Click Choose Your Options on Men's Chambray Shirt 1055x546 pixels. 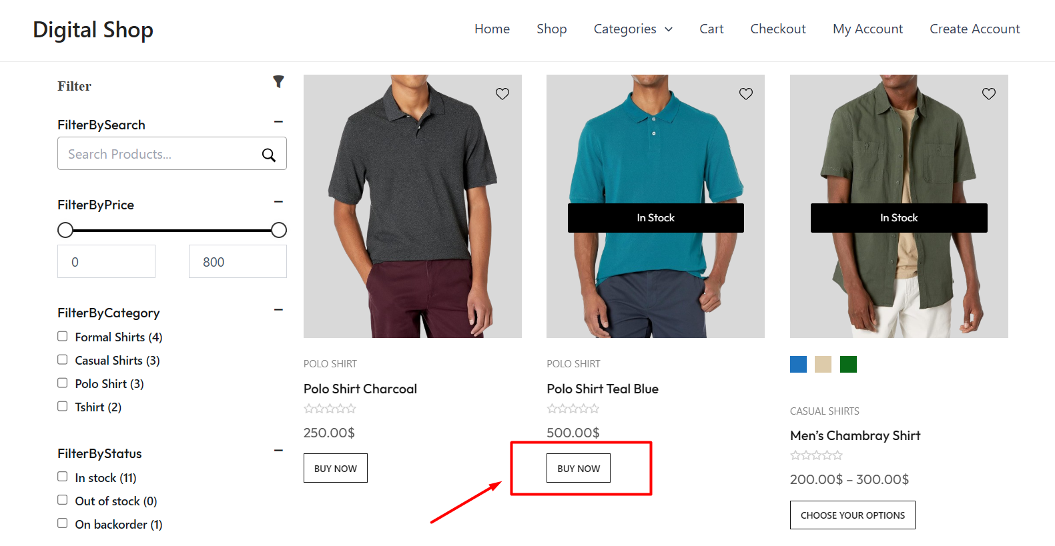(x=852, y=515)
